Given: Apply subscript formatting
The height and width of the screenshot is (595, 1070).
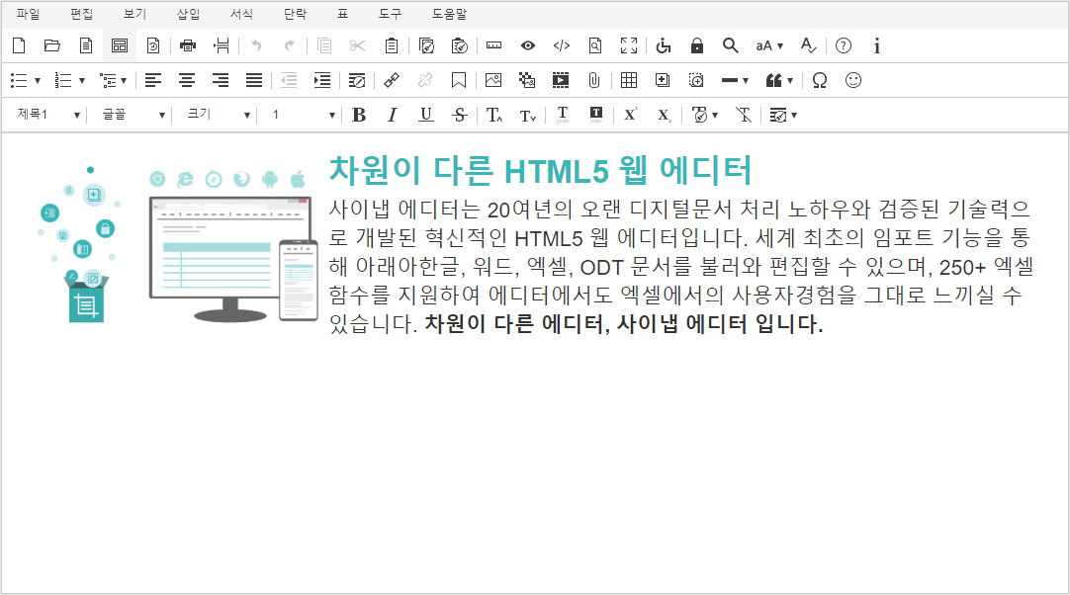Looking at the screenshot, I should [664, 115].
